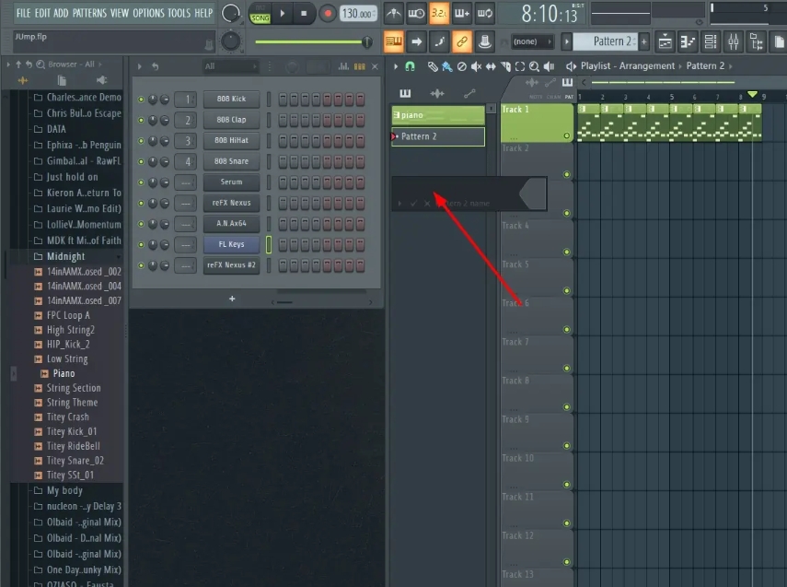Select the Mute tool in the playlist toolbar

[x=476, y=65]
